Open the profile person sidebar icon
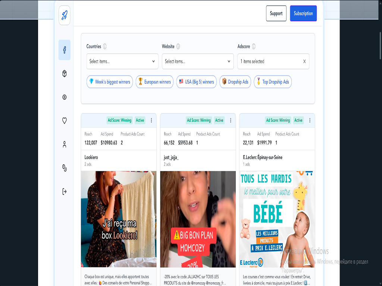The width and height of the screenshot is (382, 286). 64,144
